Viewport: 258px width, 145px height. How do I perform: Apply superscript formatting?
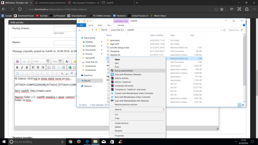tap(67, 73)
